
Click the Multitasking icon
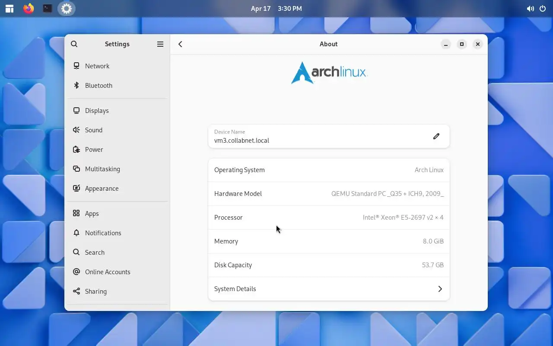[76, 169]
